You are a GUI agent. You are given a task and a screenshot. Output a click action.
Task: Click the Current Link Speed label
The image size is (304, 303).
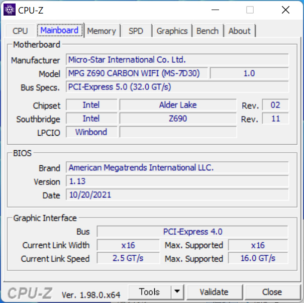pyautogui.click(x=55, y=259)
